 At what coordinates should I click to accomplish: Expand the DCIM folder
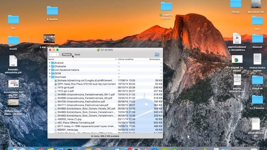(x=50, y=73)
